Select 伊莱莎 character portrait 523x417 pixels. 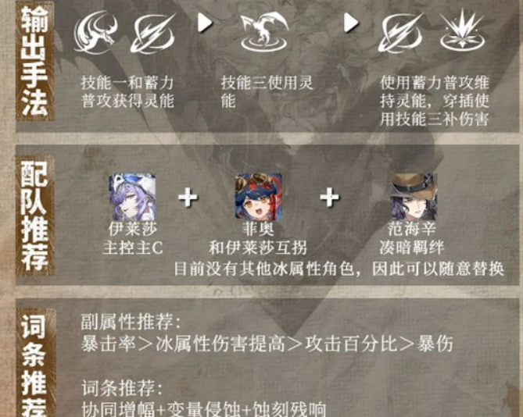click(132, 197)
